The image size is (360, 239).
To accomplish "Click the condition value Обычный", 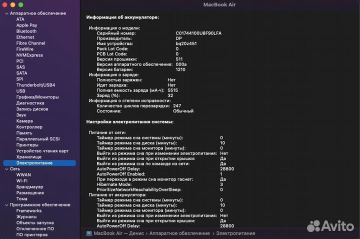I will pyautogui.click(x=183, y=111).
